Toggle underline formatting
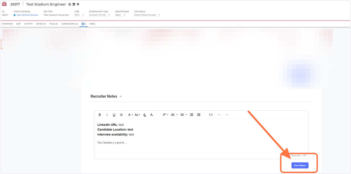 click(x=114, y=115)
